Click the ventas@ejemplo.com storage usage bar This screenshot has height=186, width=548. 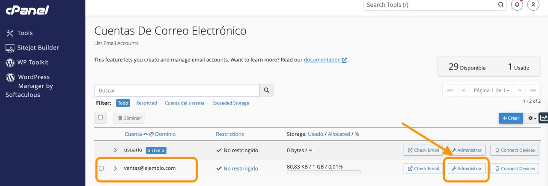[x=324, y=172]
